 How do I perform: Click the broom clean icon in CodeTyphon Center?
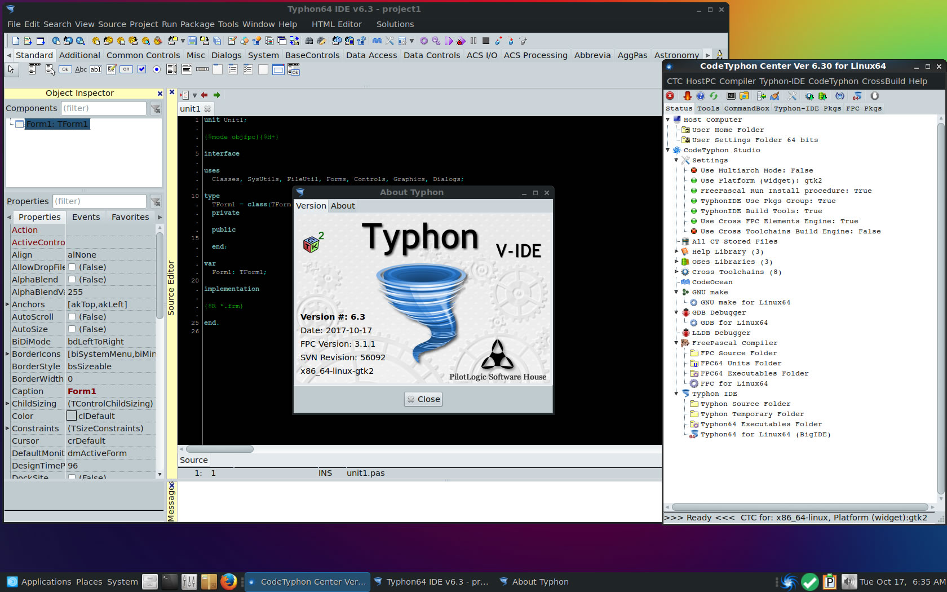point(775,96)
